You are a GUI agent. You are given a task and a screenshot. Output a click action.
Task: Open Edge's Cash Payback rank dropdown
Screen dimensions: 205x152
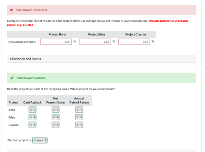pyautogui.click(x=33, y=117)
